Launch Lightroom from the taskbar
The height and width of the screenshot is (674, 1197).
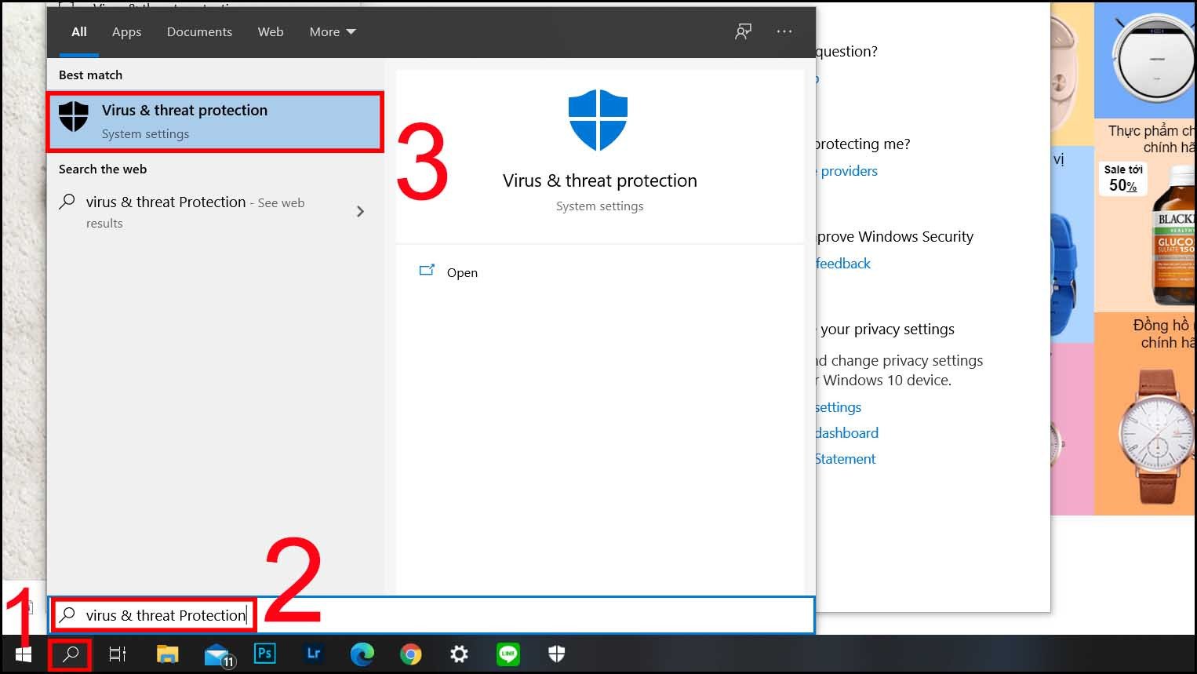[x=314, y=654]
